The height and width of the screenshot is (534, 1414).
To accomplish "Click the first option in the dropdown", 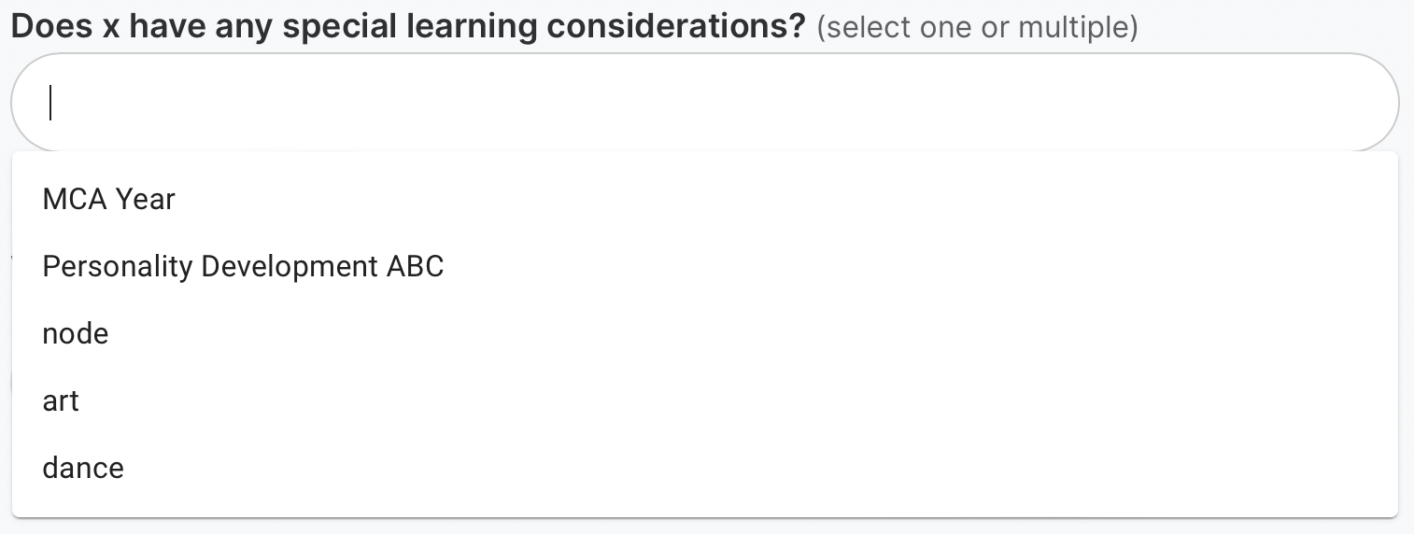I will tap(109, 199).
